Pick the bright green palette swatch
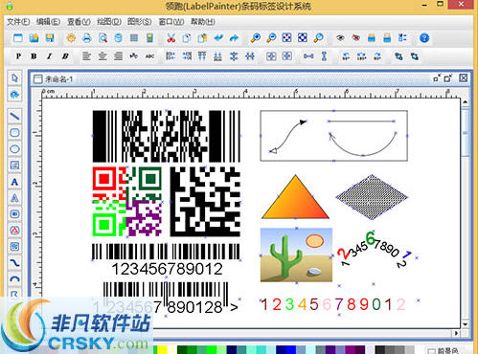This screenshot has height=354, width=478. (x=212, y=350)
